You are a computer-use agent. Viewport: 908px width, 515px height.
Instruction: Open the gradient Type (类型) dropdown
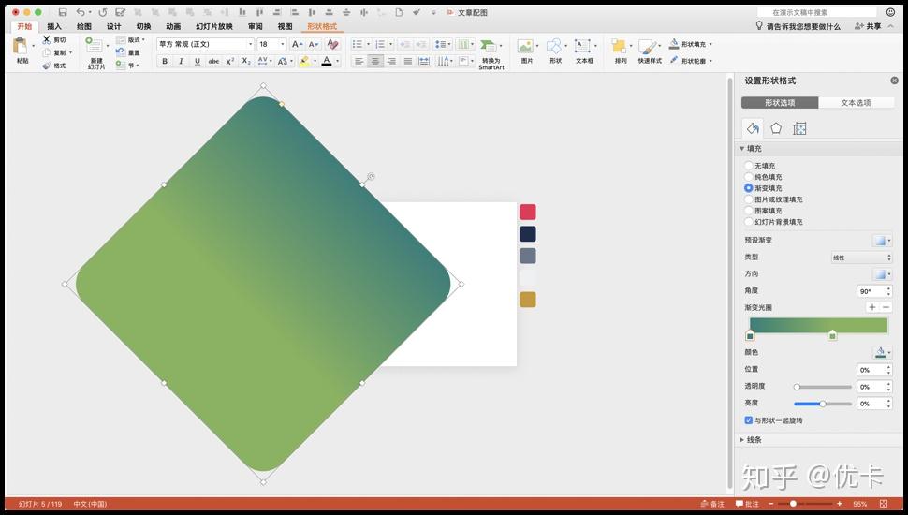(862, 257)
